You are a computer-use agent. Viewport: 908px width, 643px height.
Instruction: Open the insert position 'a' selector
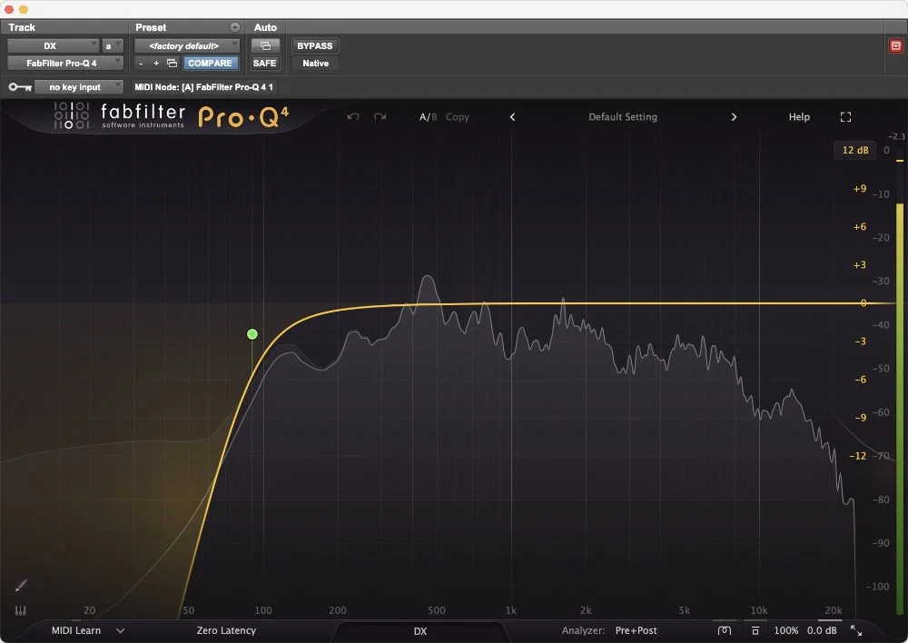coord(113,45)
